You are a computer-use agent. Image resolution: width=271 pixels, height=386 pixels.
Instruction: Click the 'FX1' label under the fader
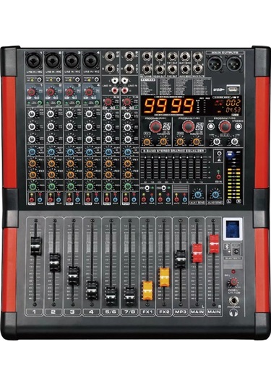147,312
